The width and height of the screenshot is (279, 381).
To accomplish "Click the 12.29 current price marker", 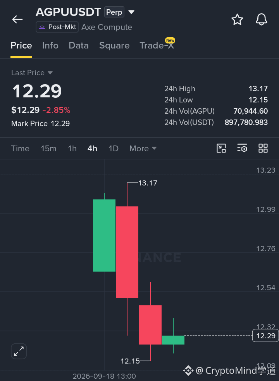I will (x=265, y=336).
